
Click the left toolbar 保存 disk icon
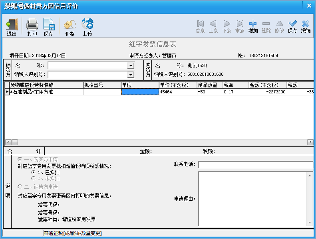(x=48, y=25)
